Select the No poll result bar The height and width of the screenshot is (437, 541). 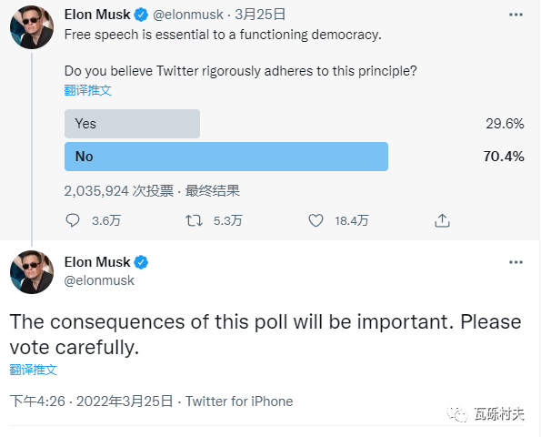[226, 157]
